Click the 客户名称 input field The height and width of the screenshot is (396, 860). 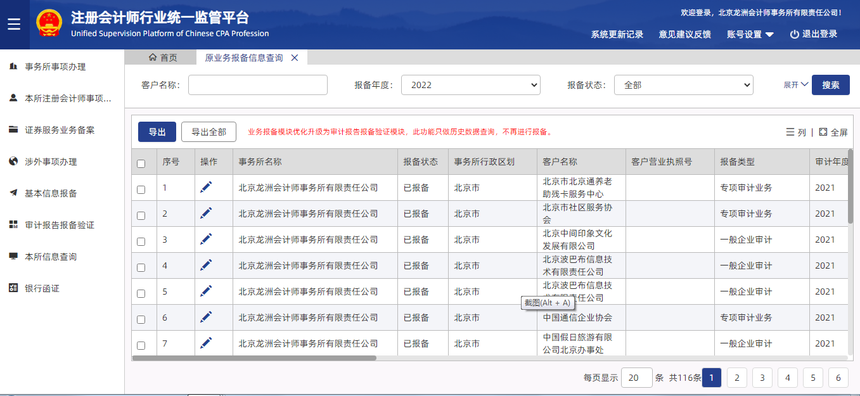point(257,85)
